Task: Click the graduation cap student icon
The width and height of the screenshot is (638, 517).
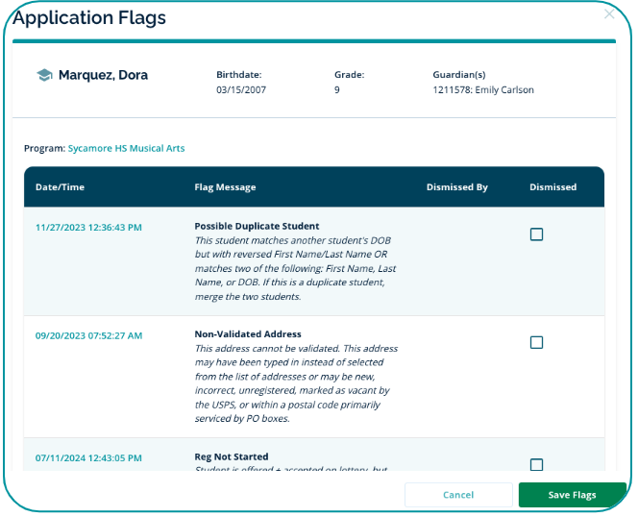Action: 44,75
